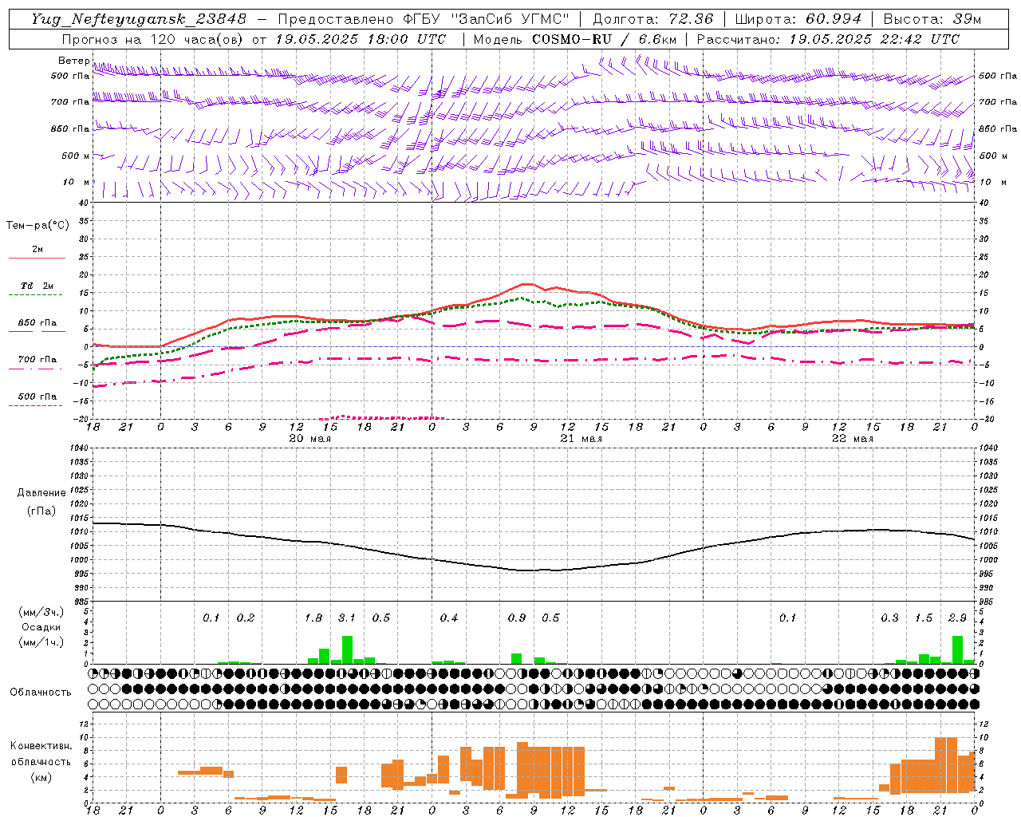Click the pink dotted 500 гПа legend line
Viewport: 1021px width, 817px height.
36,406
